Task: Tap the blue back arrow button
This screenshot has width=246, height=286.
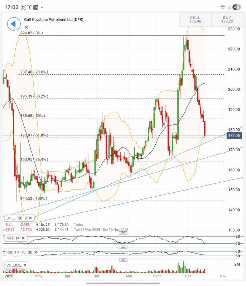Action: (14, 24)
